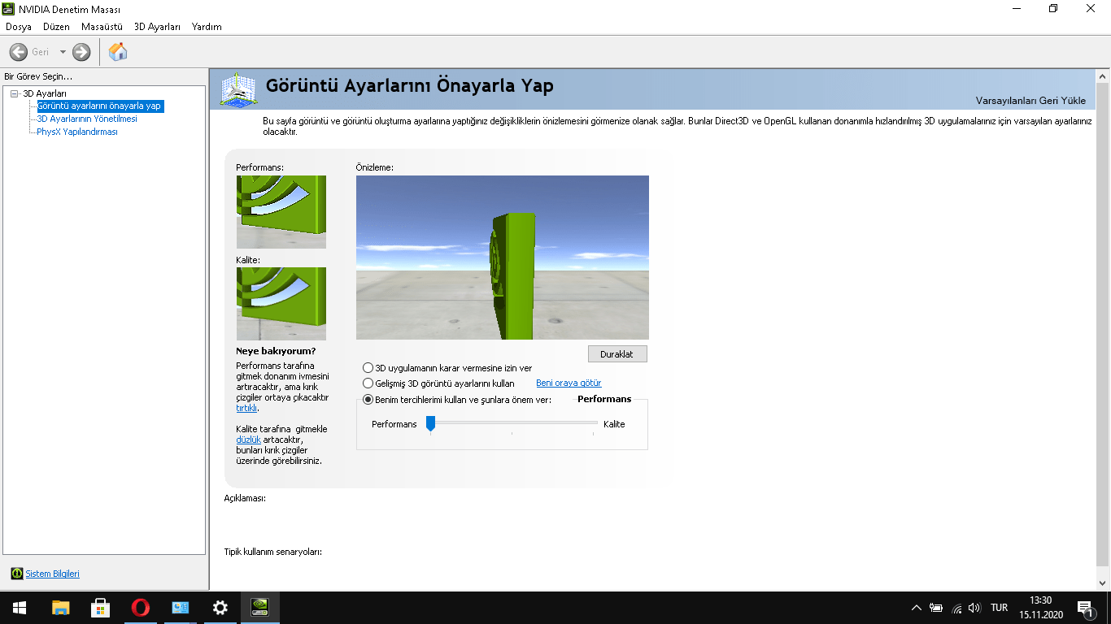Click the Geri back arrow button
This screenshot has width=1111, height=624.
pos(19,52)
